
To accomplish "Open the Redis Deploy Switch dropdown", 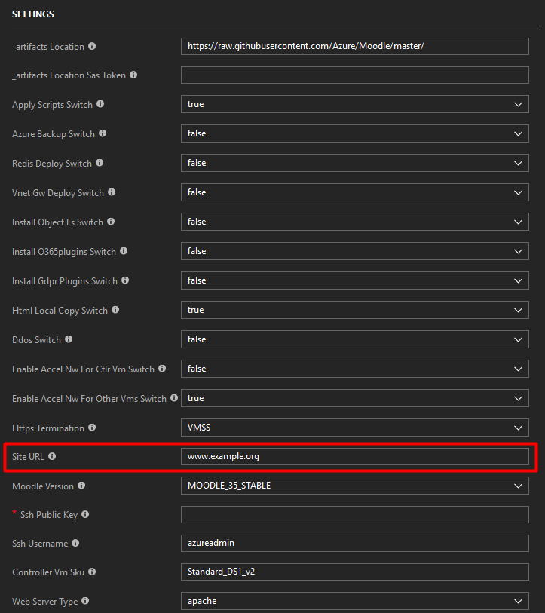I will (x=518, y=163).
